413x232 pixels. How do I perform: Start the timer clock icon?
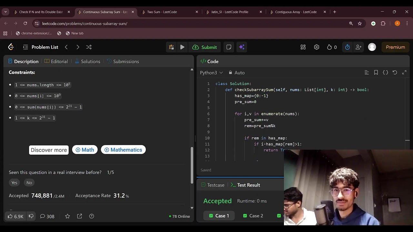click(x=347, y=47)
